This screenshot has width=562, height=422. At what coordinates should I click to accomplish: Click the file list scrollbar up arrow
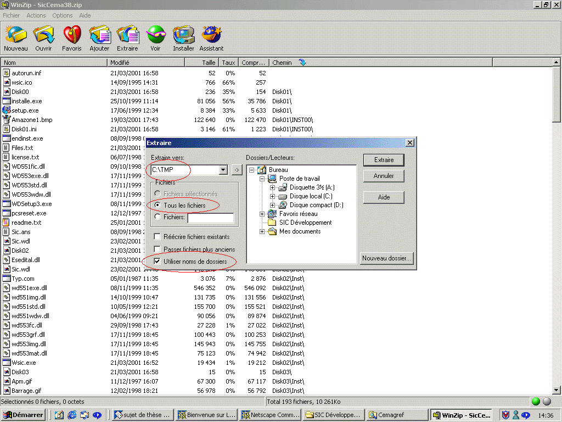[557, 62]
